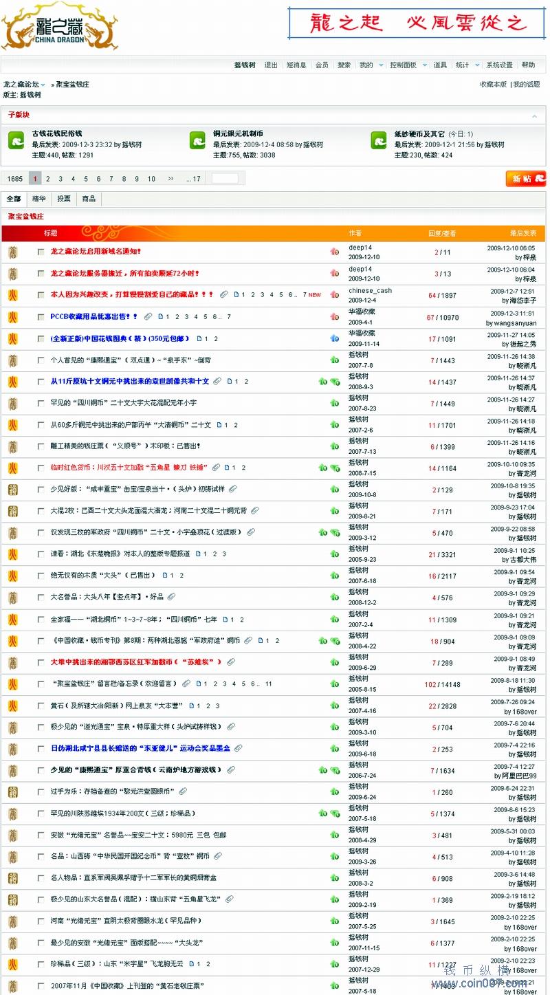
Task: Click attachment paperclip on 大名誉品大头八年 thread
Action: pyautogui.click(x=171, y=597)
